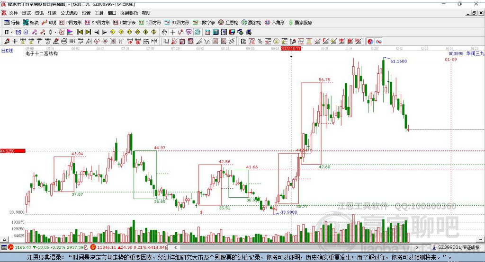
Task: Open the 9P四方形 tool
Action: [x=98, y=23]
